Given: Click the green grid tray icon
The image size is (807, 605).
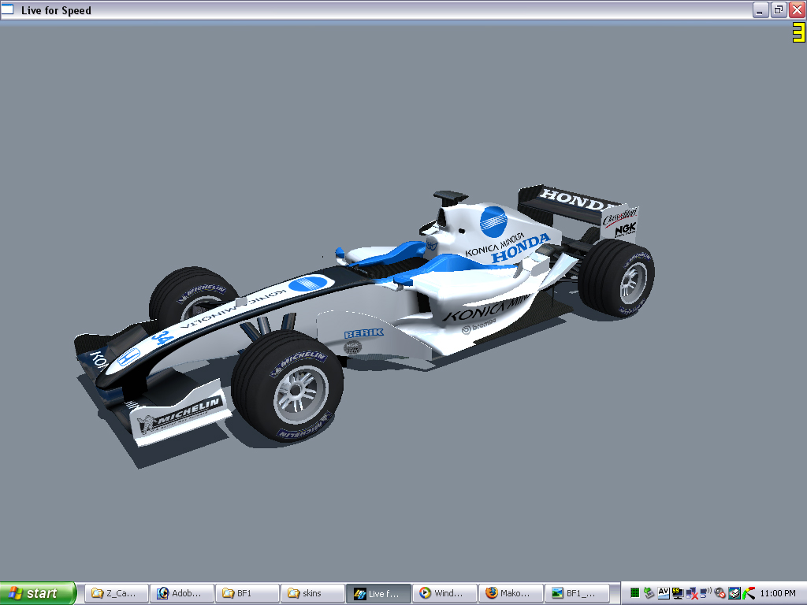Looking at the screenshot, I should pyautogui.click(x=635, y=593).
